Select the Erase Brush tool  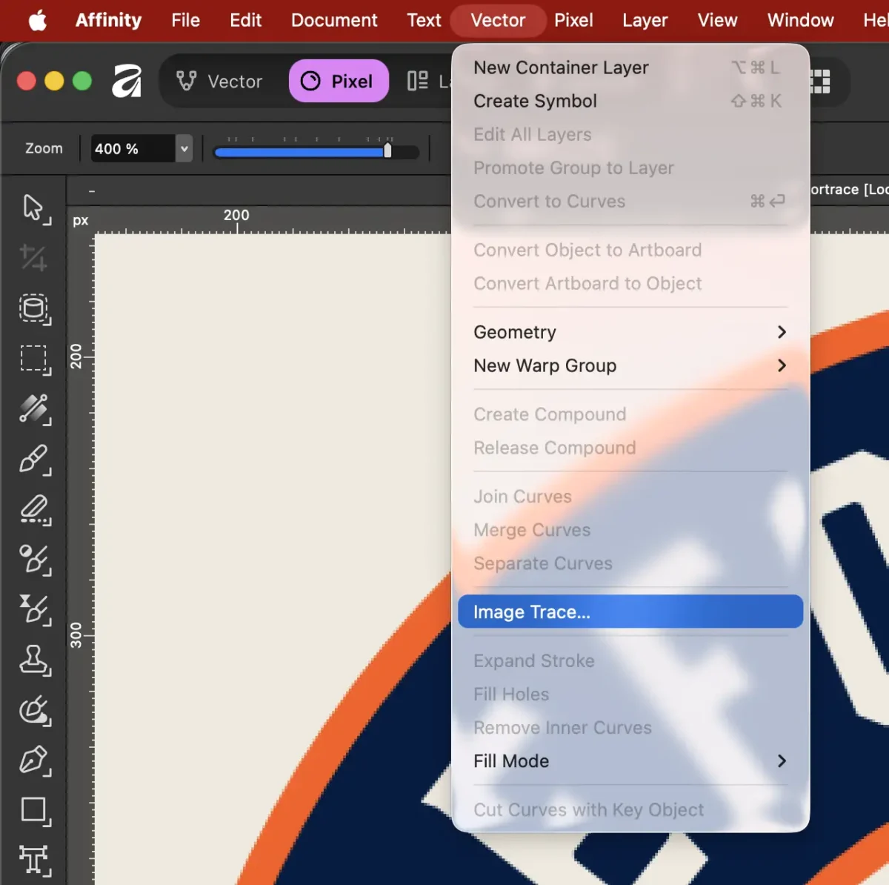click(34, 510)
